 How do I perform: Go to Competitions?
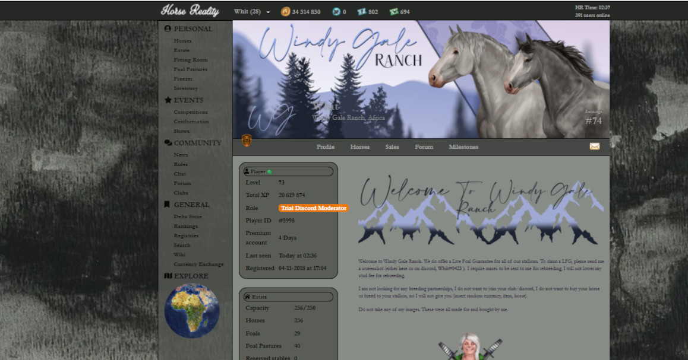(191, 112)
